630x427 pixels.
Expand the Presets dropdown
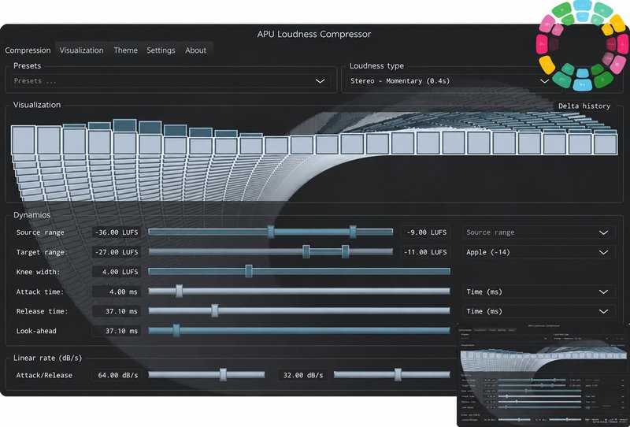pos(171,81)
